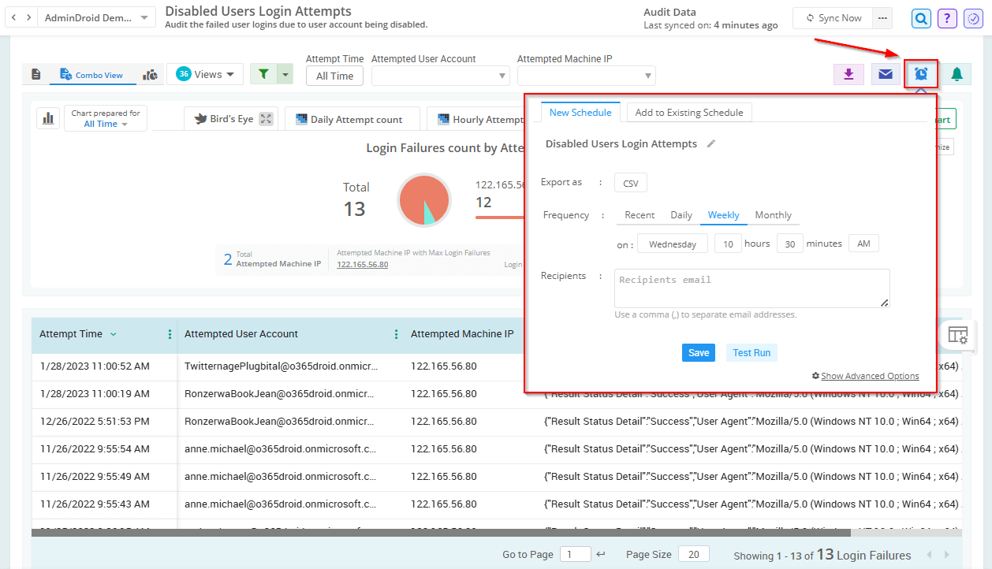This screenshot has height=569, width=992.
Task: Click the table column settings icon
Action: coord(957,335)
